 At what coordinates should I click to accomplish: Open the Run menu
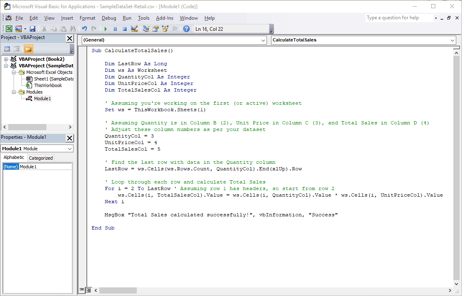(x=127, y=18)
